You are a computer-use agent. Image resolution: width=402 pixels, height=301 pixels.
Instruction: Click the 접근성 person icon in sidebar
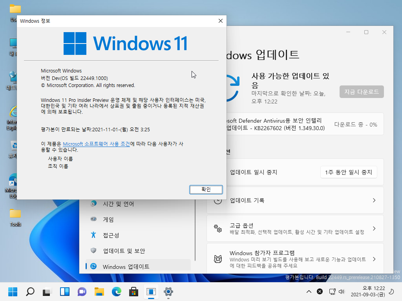93,235
